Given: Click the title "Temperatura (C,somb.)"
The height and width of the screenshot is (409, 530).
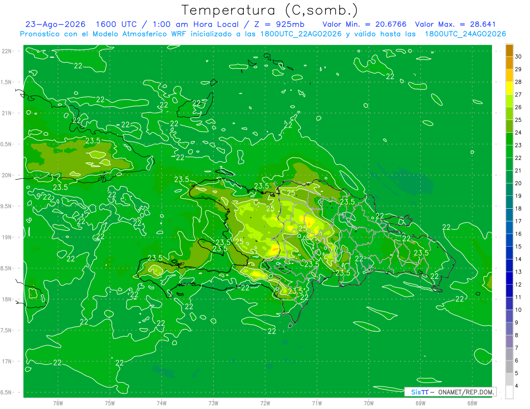Looking at the screenshot, I should (x=269, y=10).
